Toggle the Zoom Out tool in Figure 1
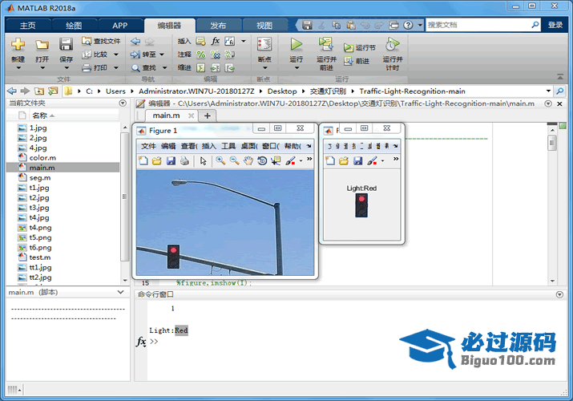The image size is (573, 401). click(x=234, y=161)
